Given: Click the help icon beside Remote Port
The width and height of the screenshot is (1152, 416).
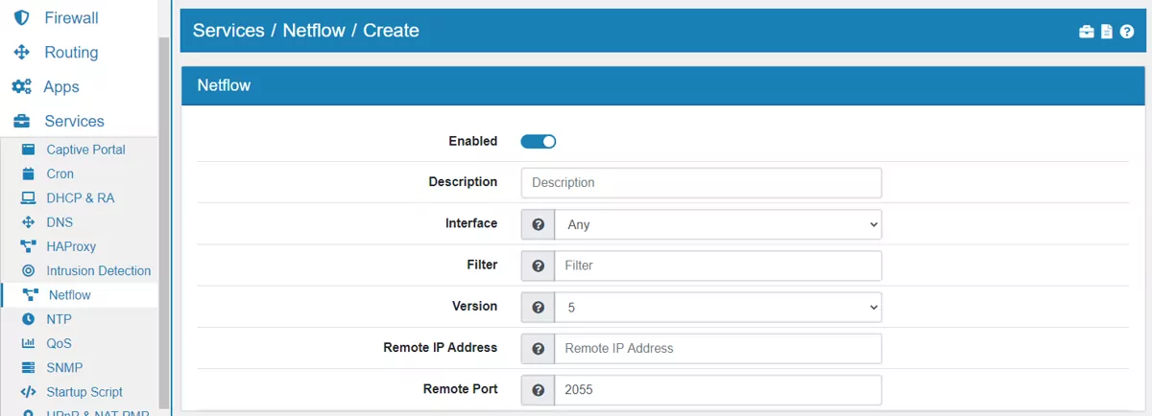Looking at the screenshot, I should point(539,390).
